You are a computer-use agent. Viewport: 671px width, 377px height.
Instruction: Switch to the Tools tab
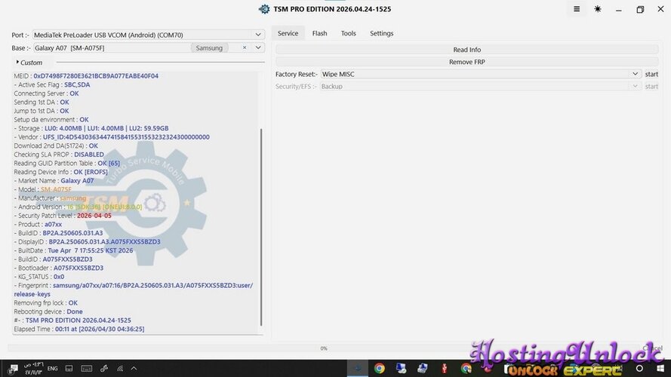click(349, 33)
